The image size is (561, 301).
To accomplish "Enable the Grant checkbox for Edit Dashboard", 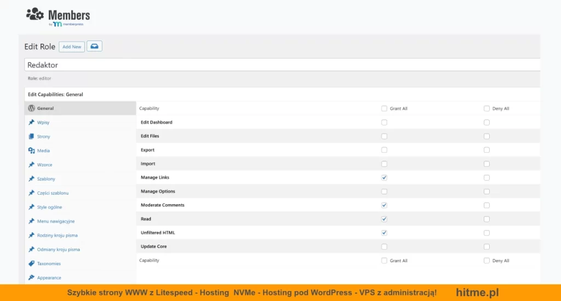I will 384,123.
